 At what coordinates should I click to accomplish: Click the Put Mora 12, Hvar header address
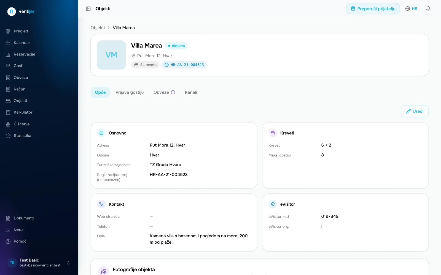point(154,56)
